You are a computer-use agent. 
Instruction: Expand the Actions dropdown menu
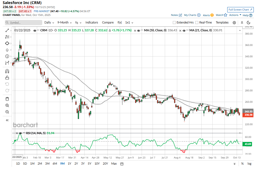point(235,15)
